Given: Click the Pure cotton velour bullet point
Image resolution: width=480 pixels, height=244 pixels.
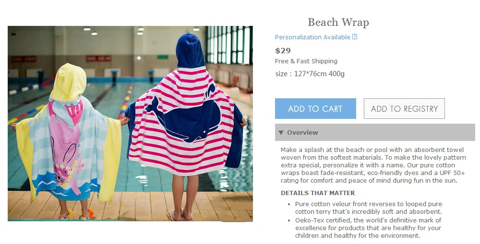Looking at the screenshot, I should [369, 208].
